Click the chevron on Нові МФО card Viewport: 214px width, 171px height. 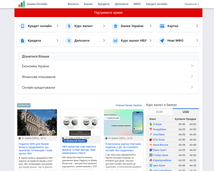197,41
